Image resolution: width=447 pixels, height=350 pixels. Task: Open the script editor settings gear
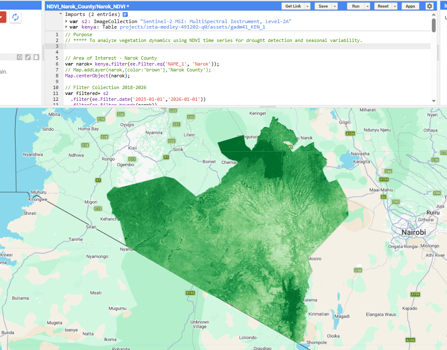pos(429,6)
